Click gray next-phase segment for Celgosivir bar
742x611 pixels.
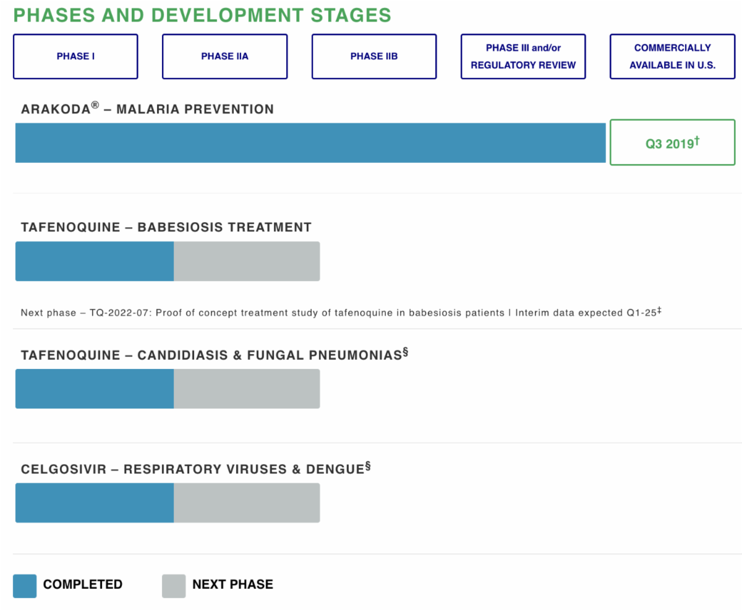(247, 503)
